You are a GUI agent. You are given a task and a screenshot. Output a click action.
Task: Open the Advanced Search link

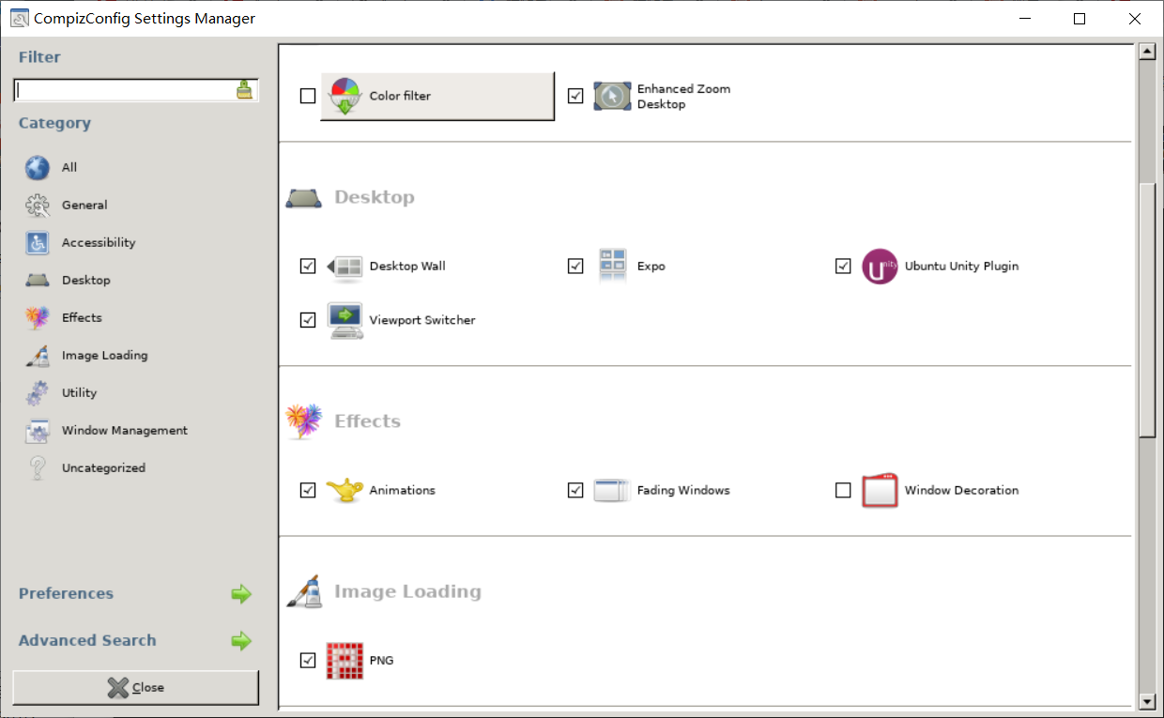coord(87,641)
